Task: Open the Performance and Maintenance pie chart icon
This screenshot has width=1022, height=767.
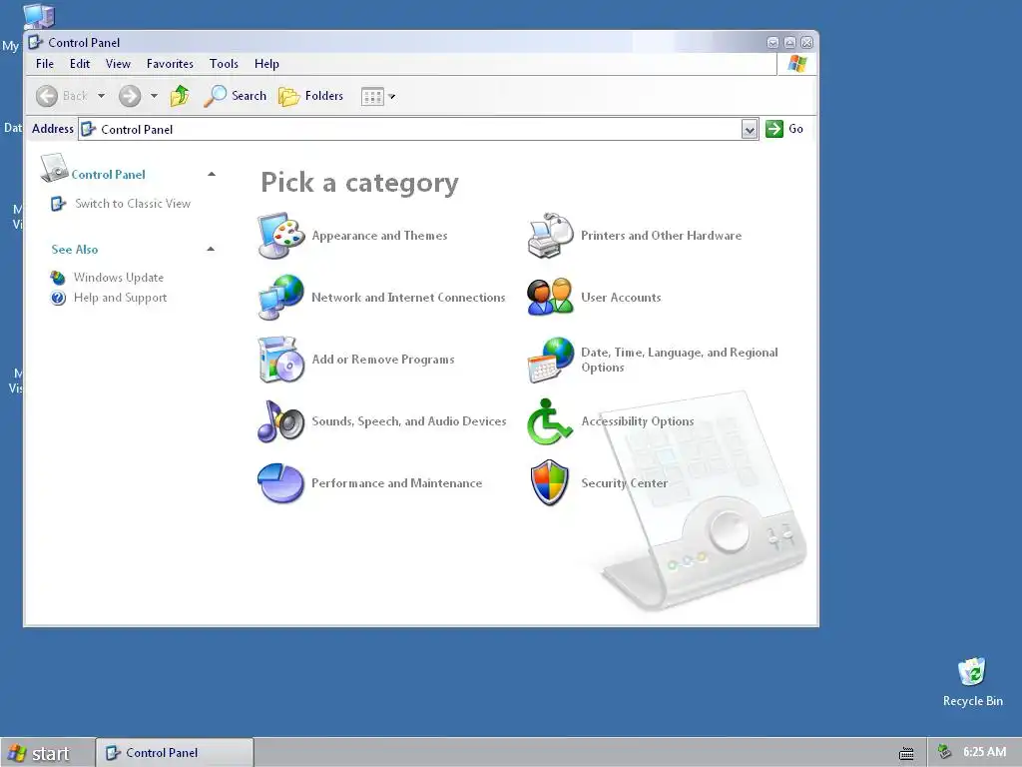Action: (280, 483)
